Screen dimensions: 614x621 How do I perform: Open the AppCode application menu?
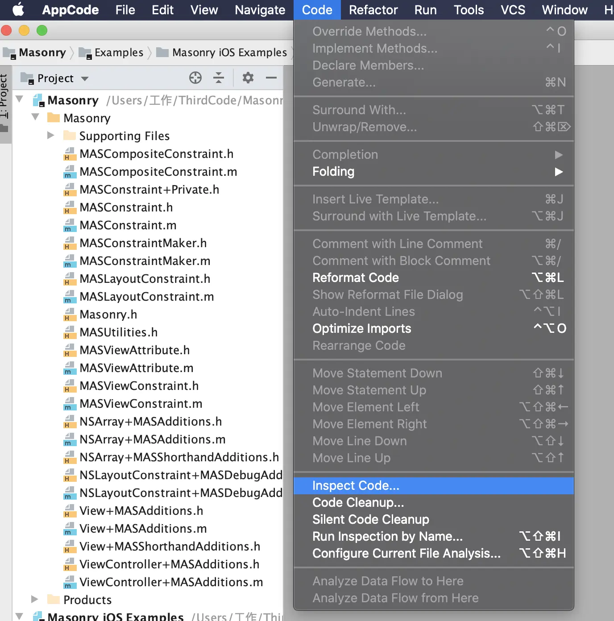[71, 10]
